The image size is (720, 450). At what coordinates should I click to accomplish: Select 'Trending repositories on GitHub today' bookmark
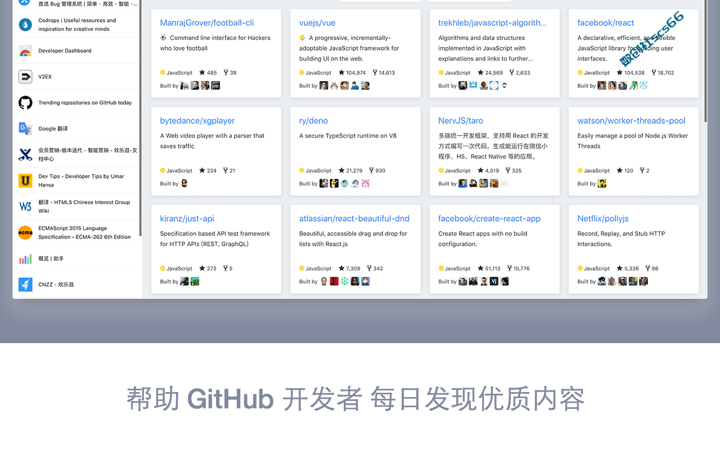85,103
